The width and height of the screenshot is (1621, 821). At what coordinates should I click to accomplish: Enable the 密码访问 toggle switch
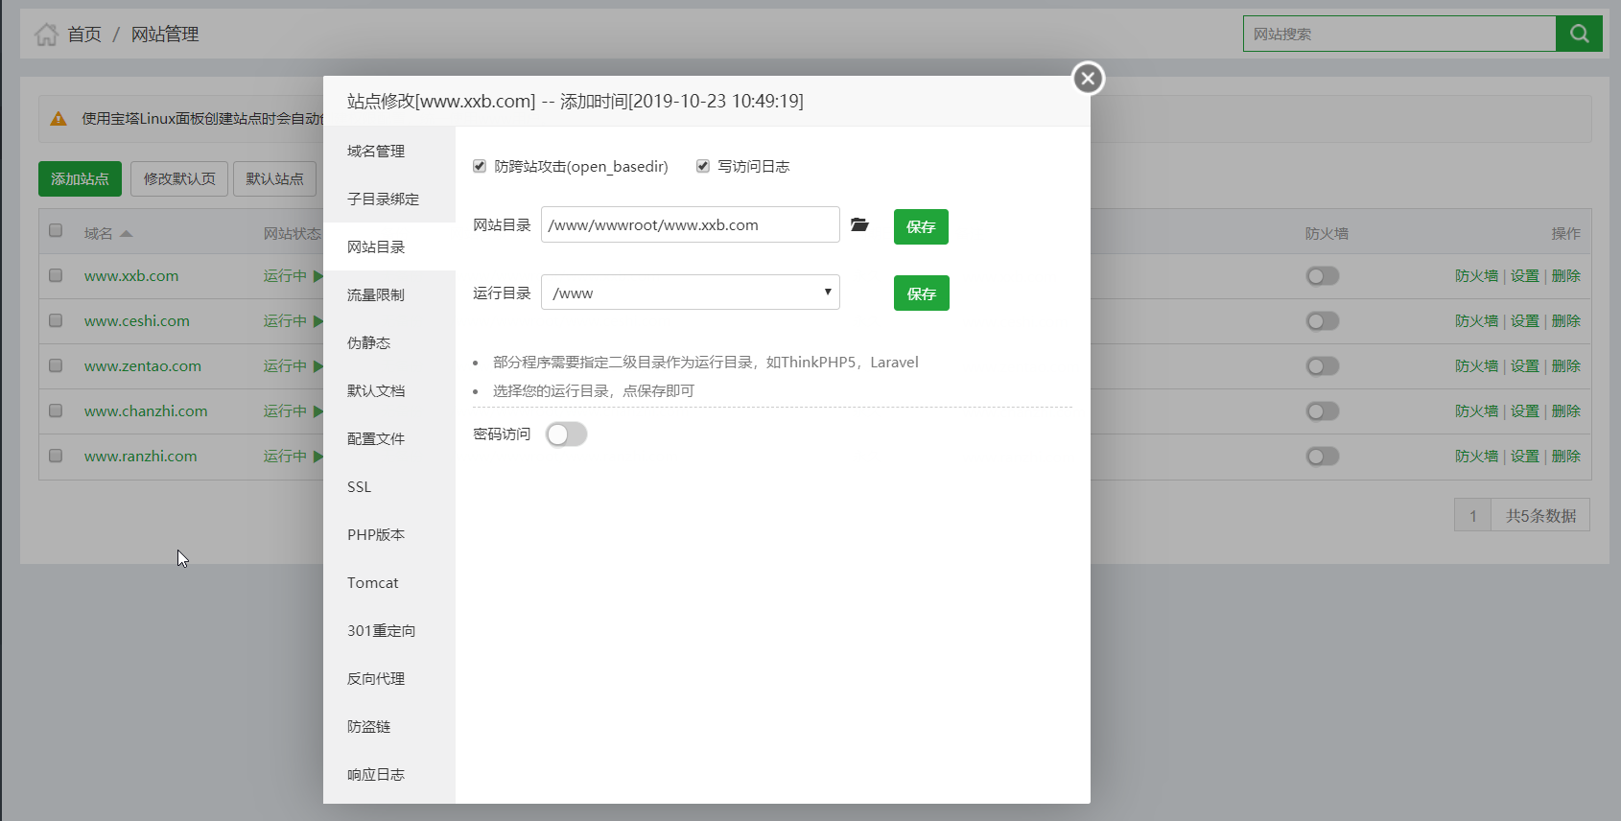pos(566,434)
